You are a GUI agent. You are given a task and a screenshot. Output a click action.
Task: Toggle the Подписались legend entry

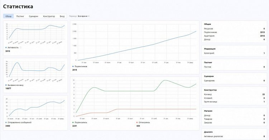point(80,122)
